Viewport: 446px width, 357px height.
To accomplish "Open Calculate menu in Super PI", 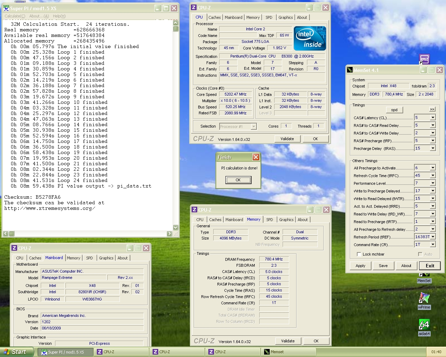I will tap(15, 16).
